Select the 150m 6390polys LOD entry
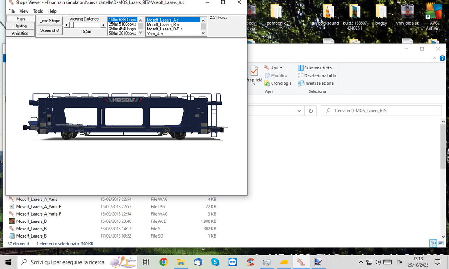The height and width of the screenshot is (269, 449). 123,20
